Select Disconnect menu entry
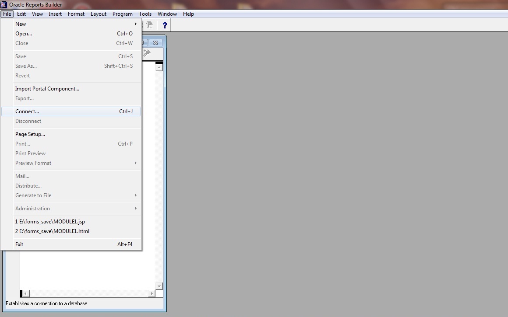This screenshot has height=317, width=508. pos(71,121)
